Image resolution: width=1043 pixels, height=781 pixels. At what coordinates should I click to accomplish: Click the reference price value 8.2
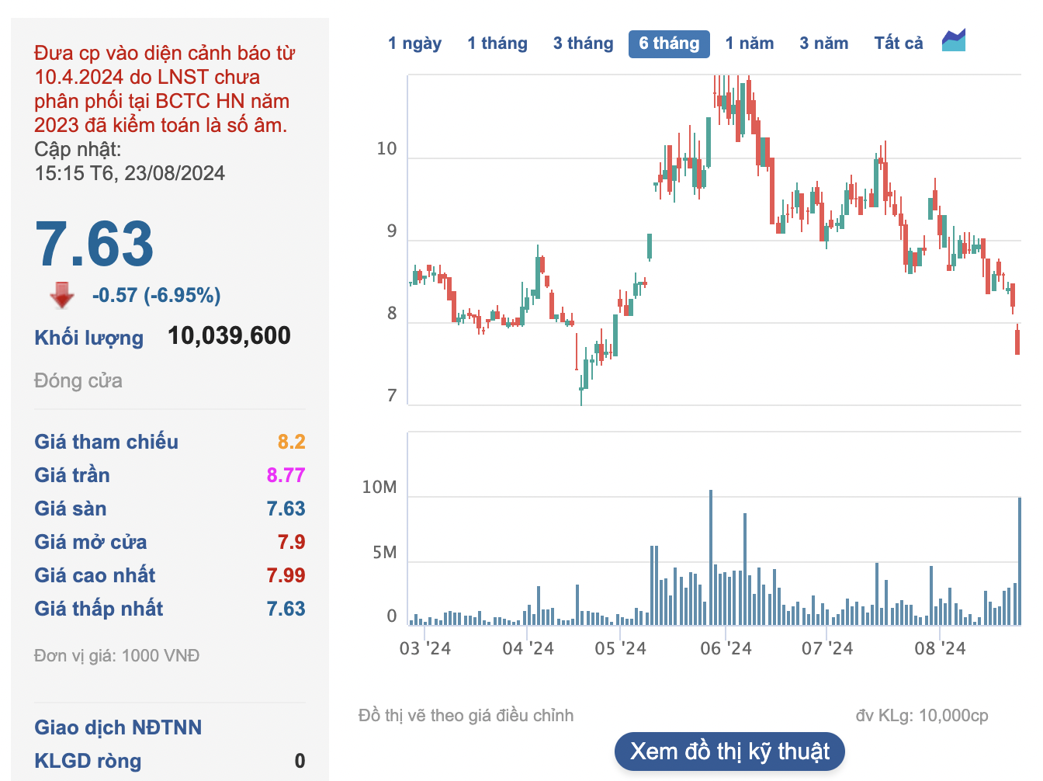292,442
